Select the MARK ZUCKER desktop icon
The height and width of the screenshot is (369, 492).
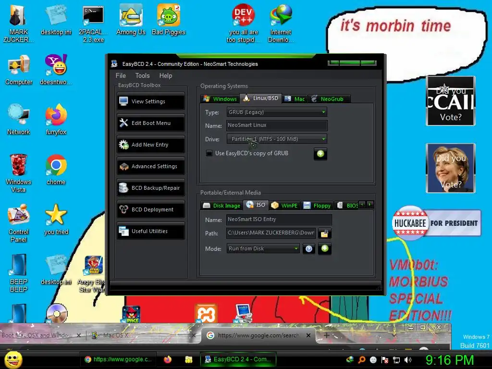[18, 24]
